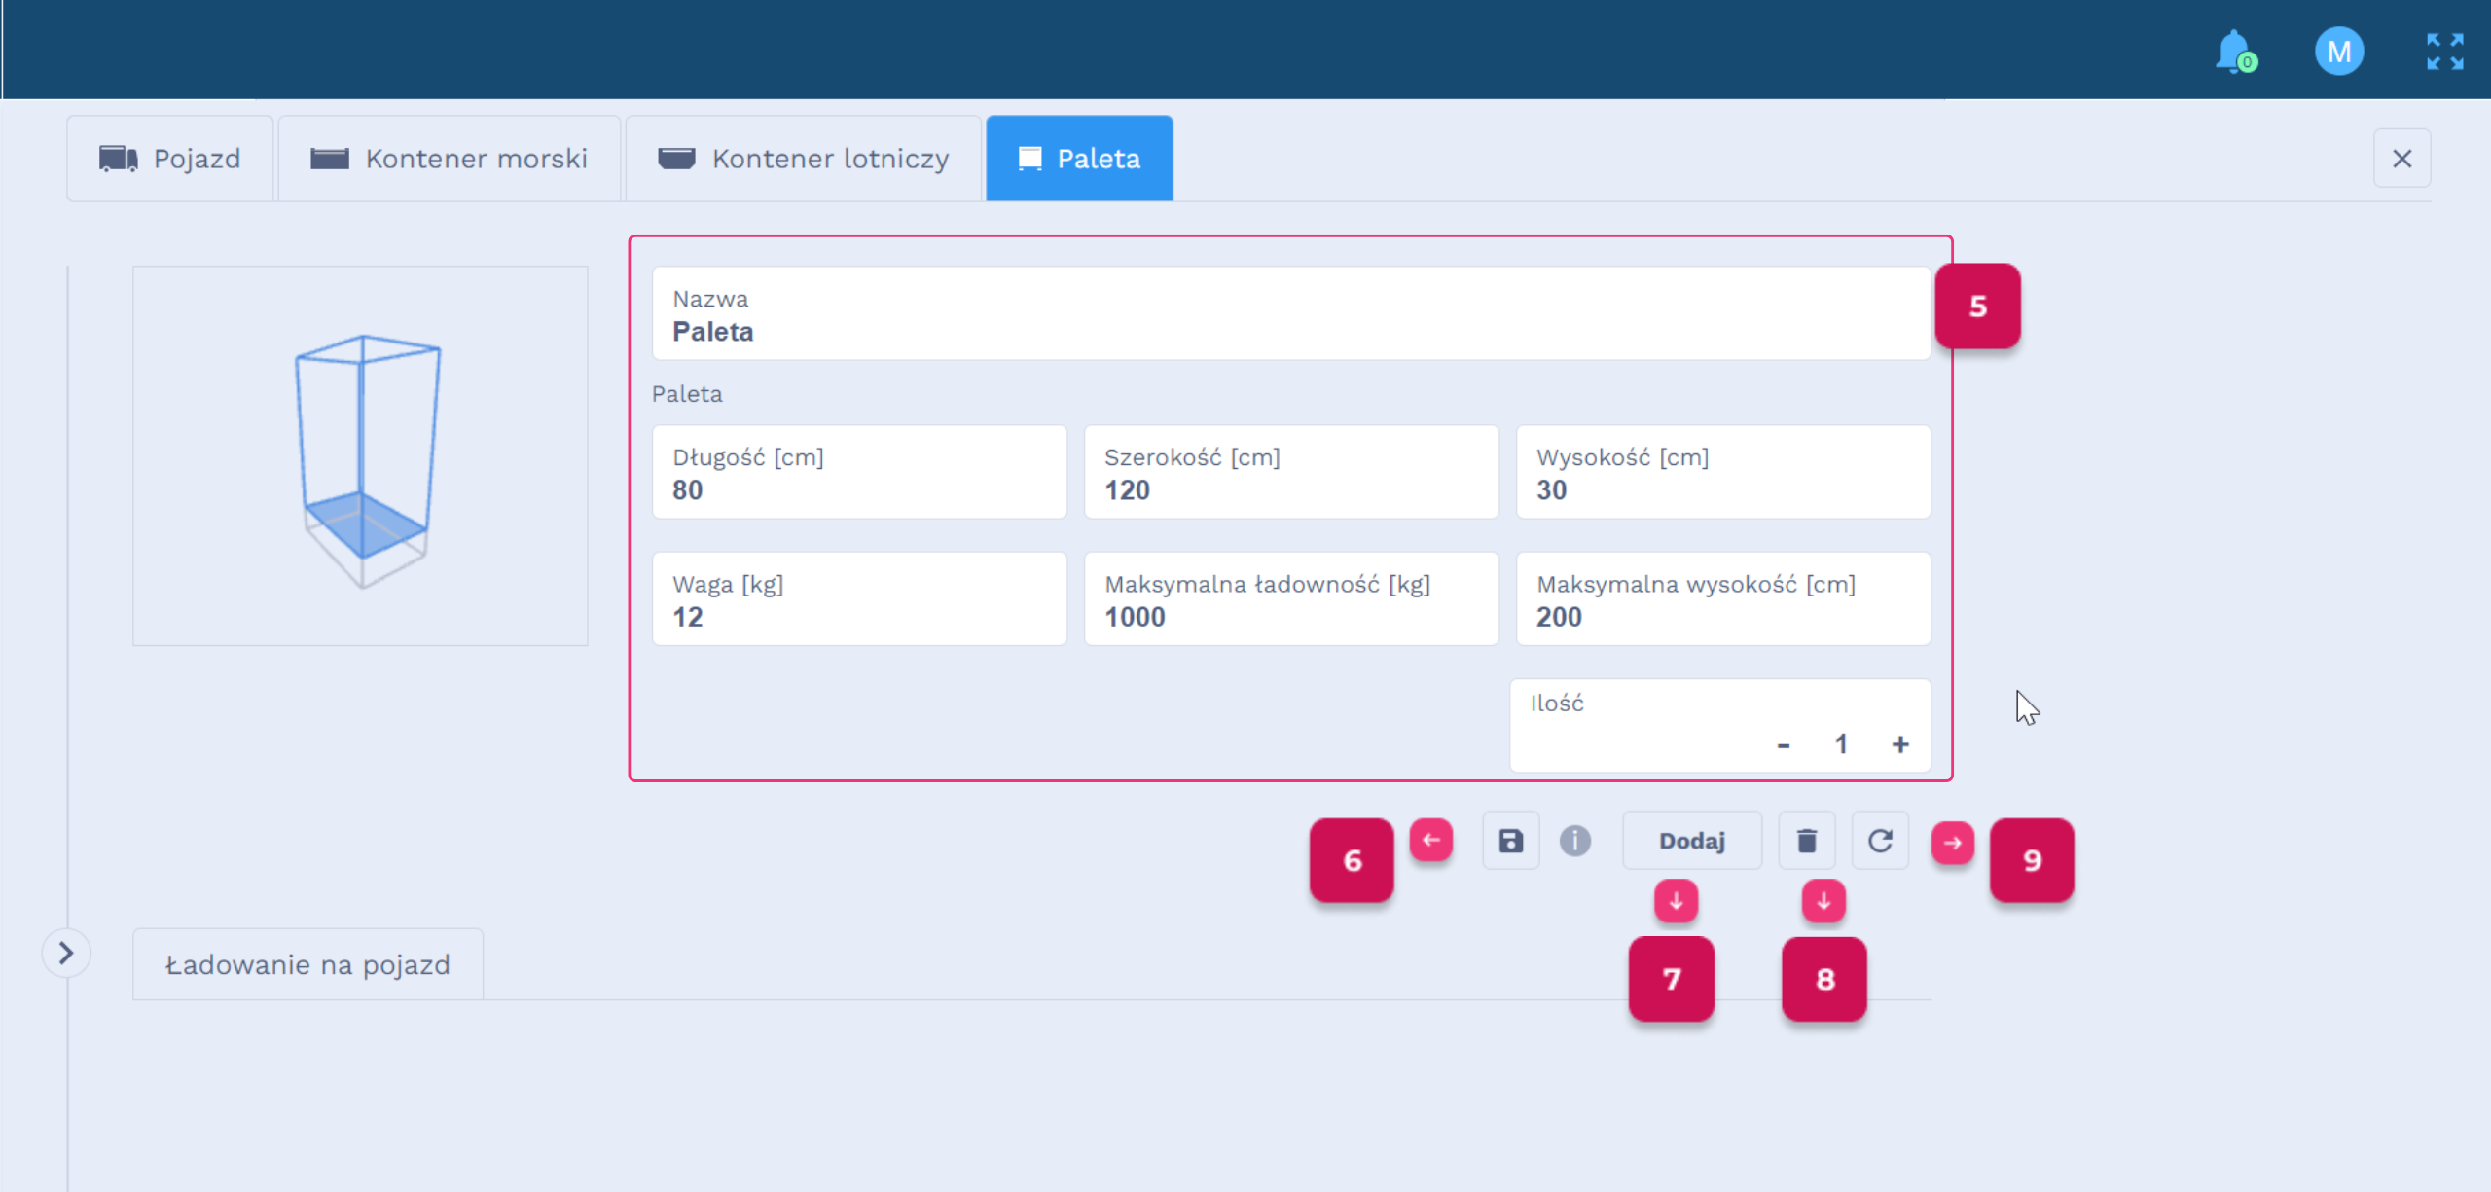This screenshot has width=2491, height=1192.
Task: Delete with the trash bin icon
Action: click(x=1806, y=841)
